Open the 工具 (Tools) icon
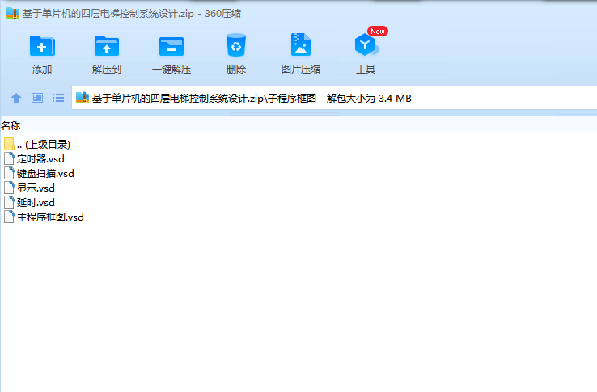This screenshot has width=597, height=392. [366, 44]
